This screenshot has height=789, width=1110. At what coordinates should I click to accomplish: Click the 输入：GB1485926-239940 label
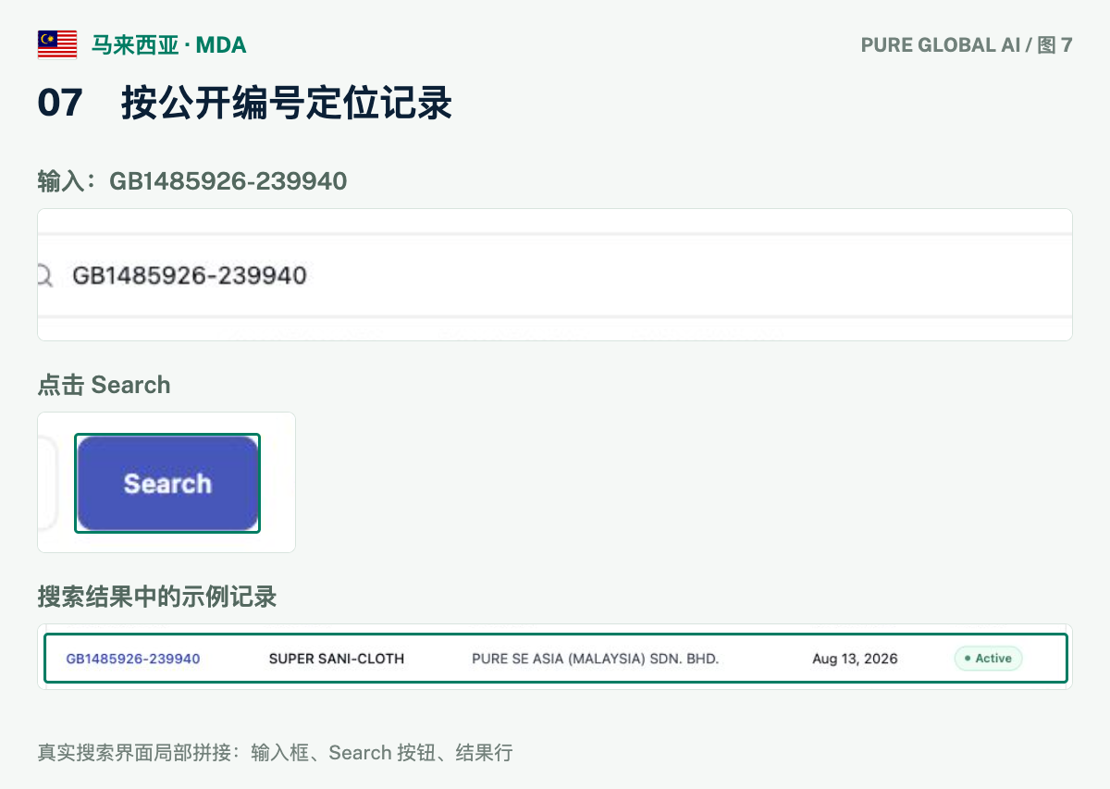192,180
